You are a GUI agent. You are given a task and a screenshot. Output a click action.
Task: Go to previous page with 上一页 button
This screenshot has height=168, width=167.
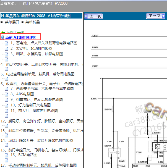pyautogui.click(x=94, y=16)
